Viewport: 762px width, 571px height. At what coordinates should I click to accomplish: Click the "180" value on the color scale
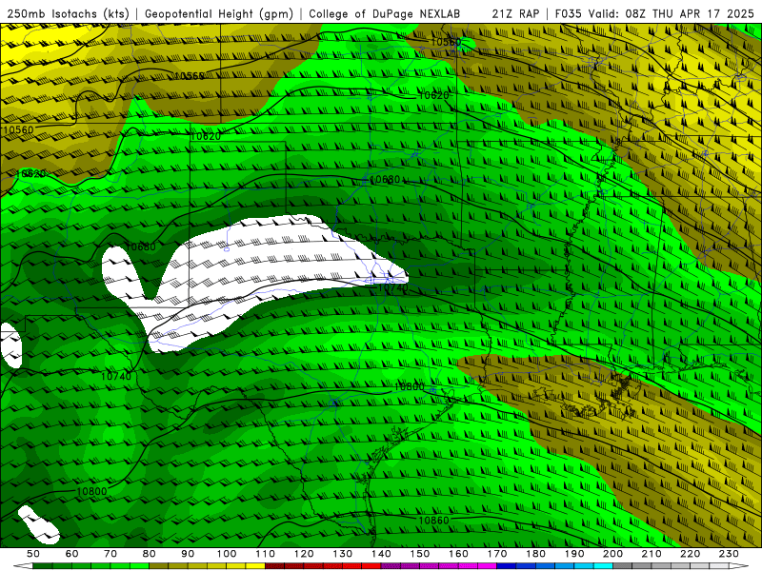coord(535,554)
